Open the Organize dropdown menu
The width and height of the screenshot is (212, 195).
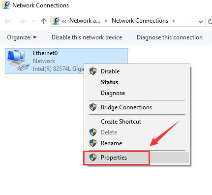(22, 37)
